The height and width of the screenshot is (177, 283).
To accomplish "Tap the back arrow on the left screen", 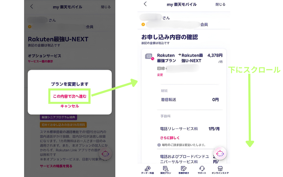I will coord(31,7).
